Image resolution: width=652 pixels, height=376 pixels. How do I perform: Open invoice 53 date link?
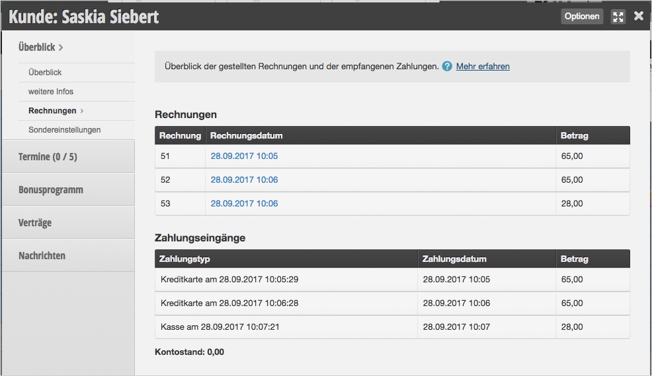click(x=244, y=204)
